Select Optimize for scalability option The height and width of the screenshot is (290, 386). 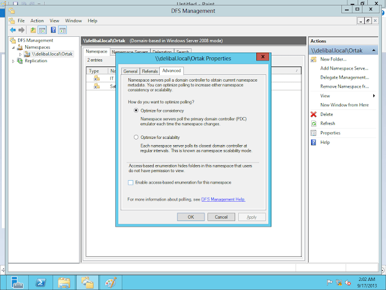tap(136, 138)
